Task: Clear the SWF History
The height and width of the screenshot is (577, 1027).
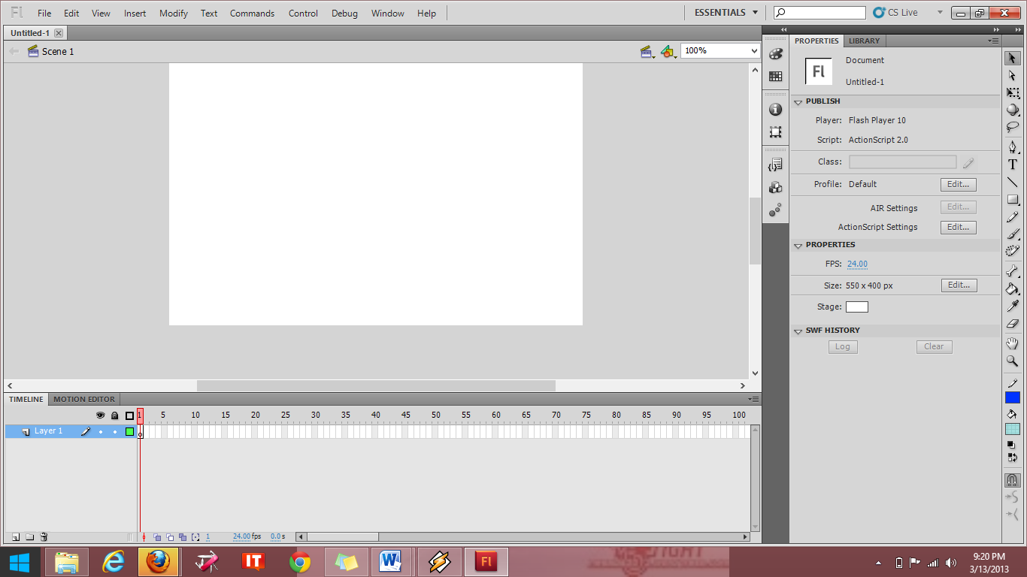Action: pos(934,346)
